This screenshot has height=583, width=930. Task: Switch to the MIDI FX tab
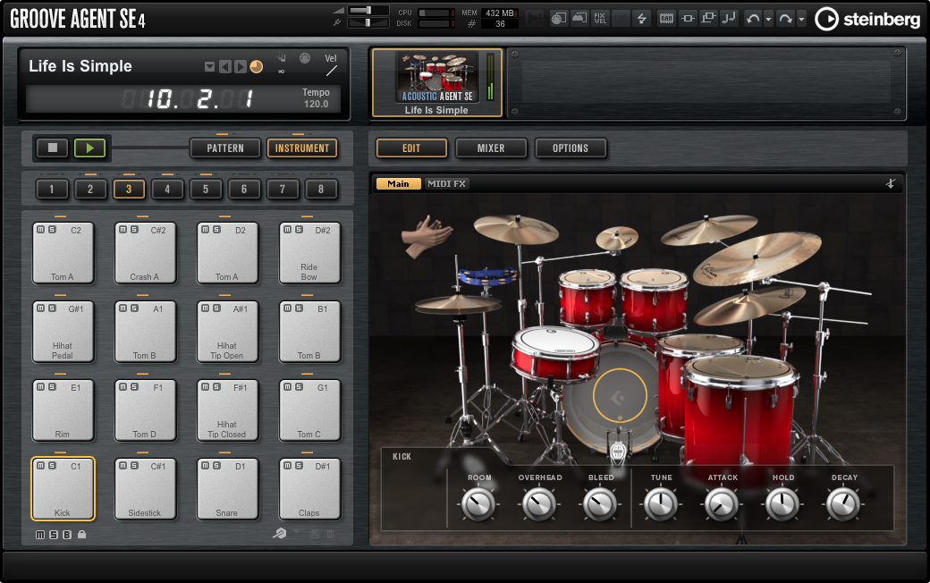[447, 183]
